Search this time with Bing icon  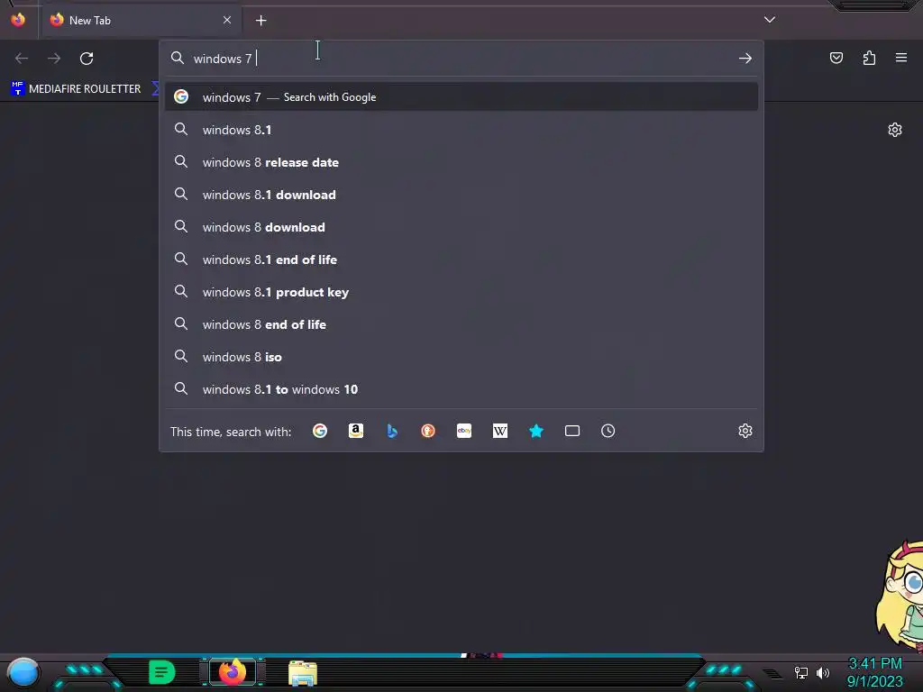pyautogui.click(x=392, y=432)
